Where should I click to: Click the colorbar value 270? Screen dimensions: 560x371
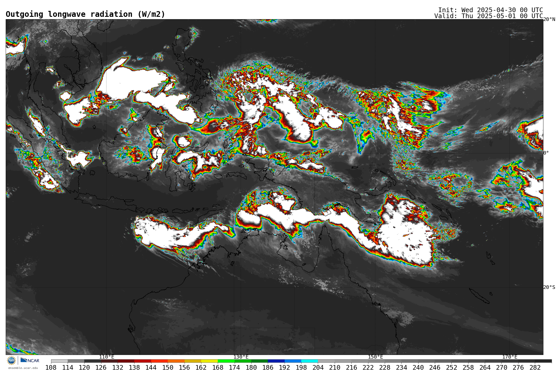pyautogui.click(x=502, y=367)
